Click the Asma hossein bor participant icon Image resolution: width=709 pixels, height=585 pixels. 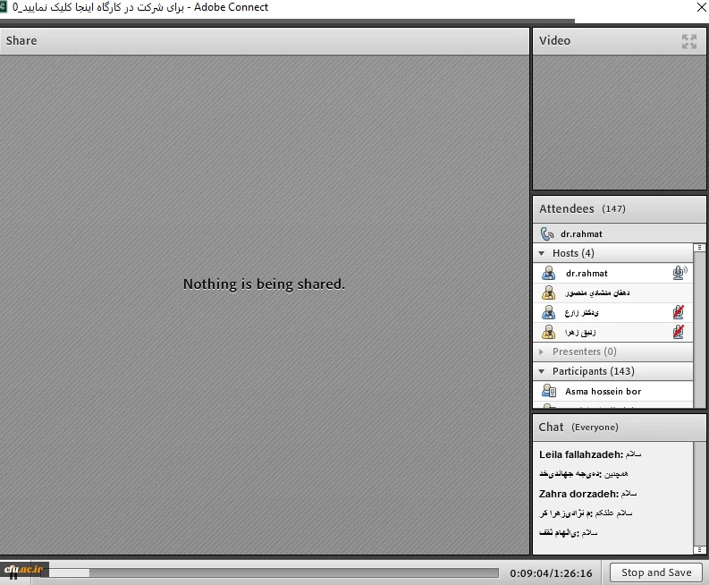pyautogui.click(x=548, y=391)
